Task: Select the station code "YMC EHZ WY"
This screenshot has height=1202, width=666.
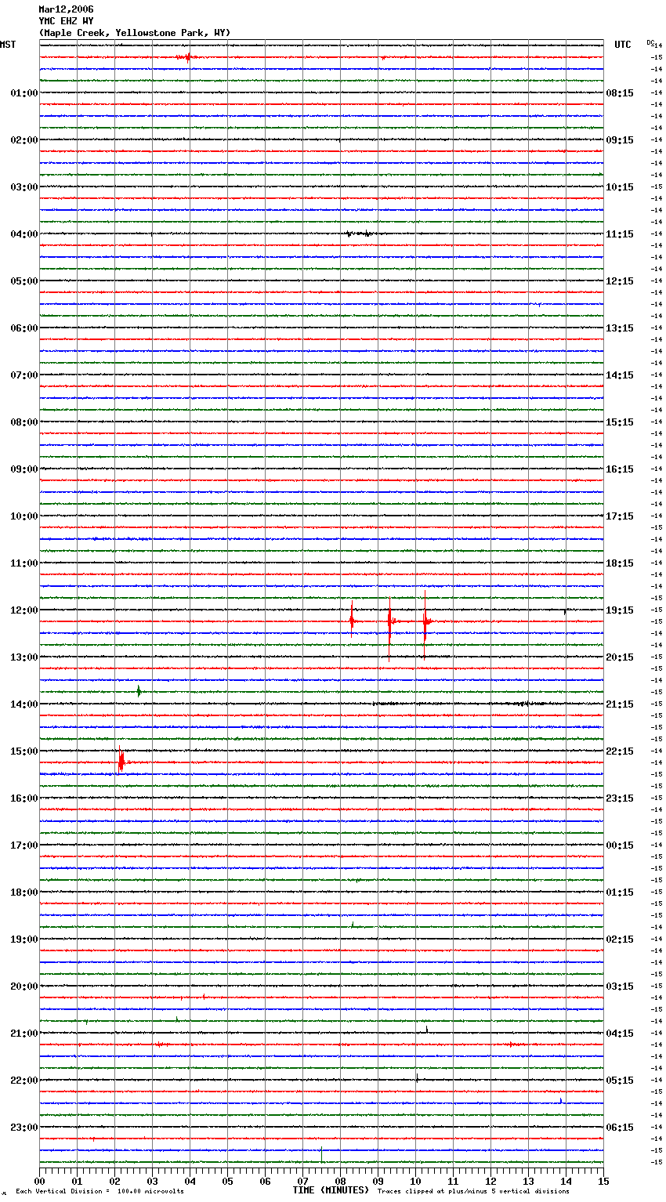Action: click(x=66, y=21)
